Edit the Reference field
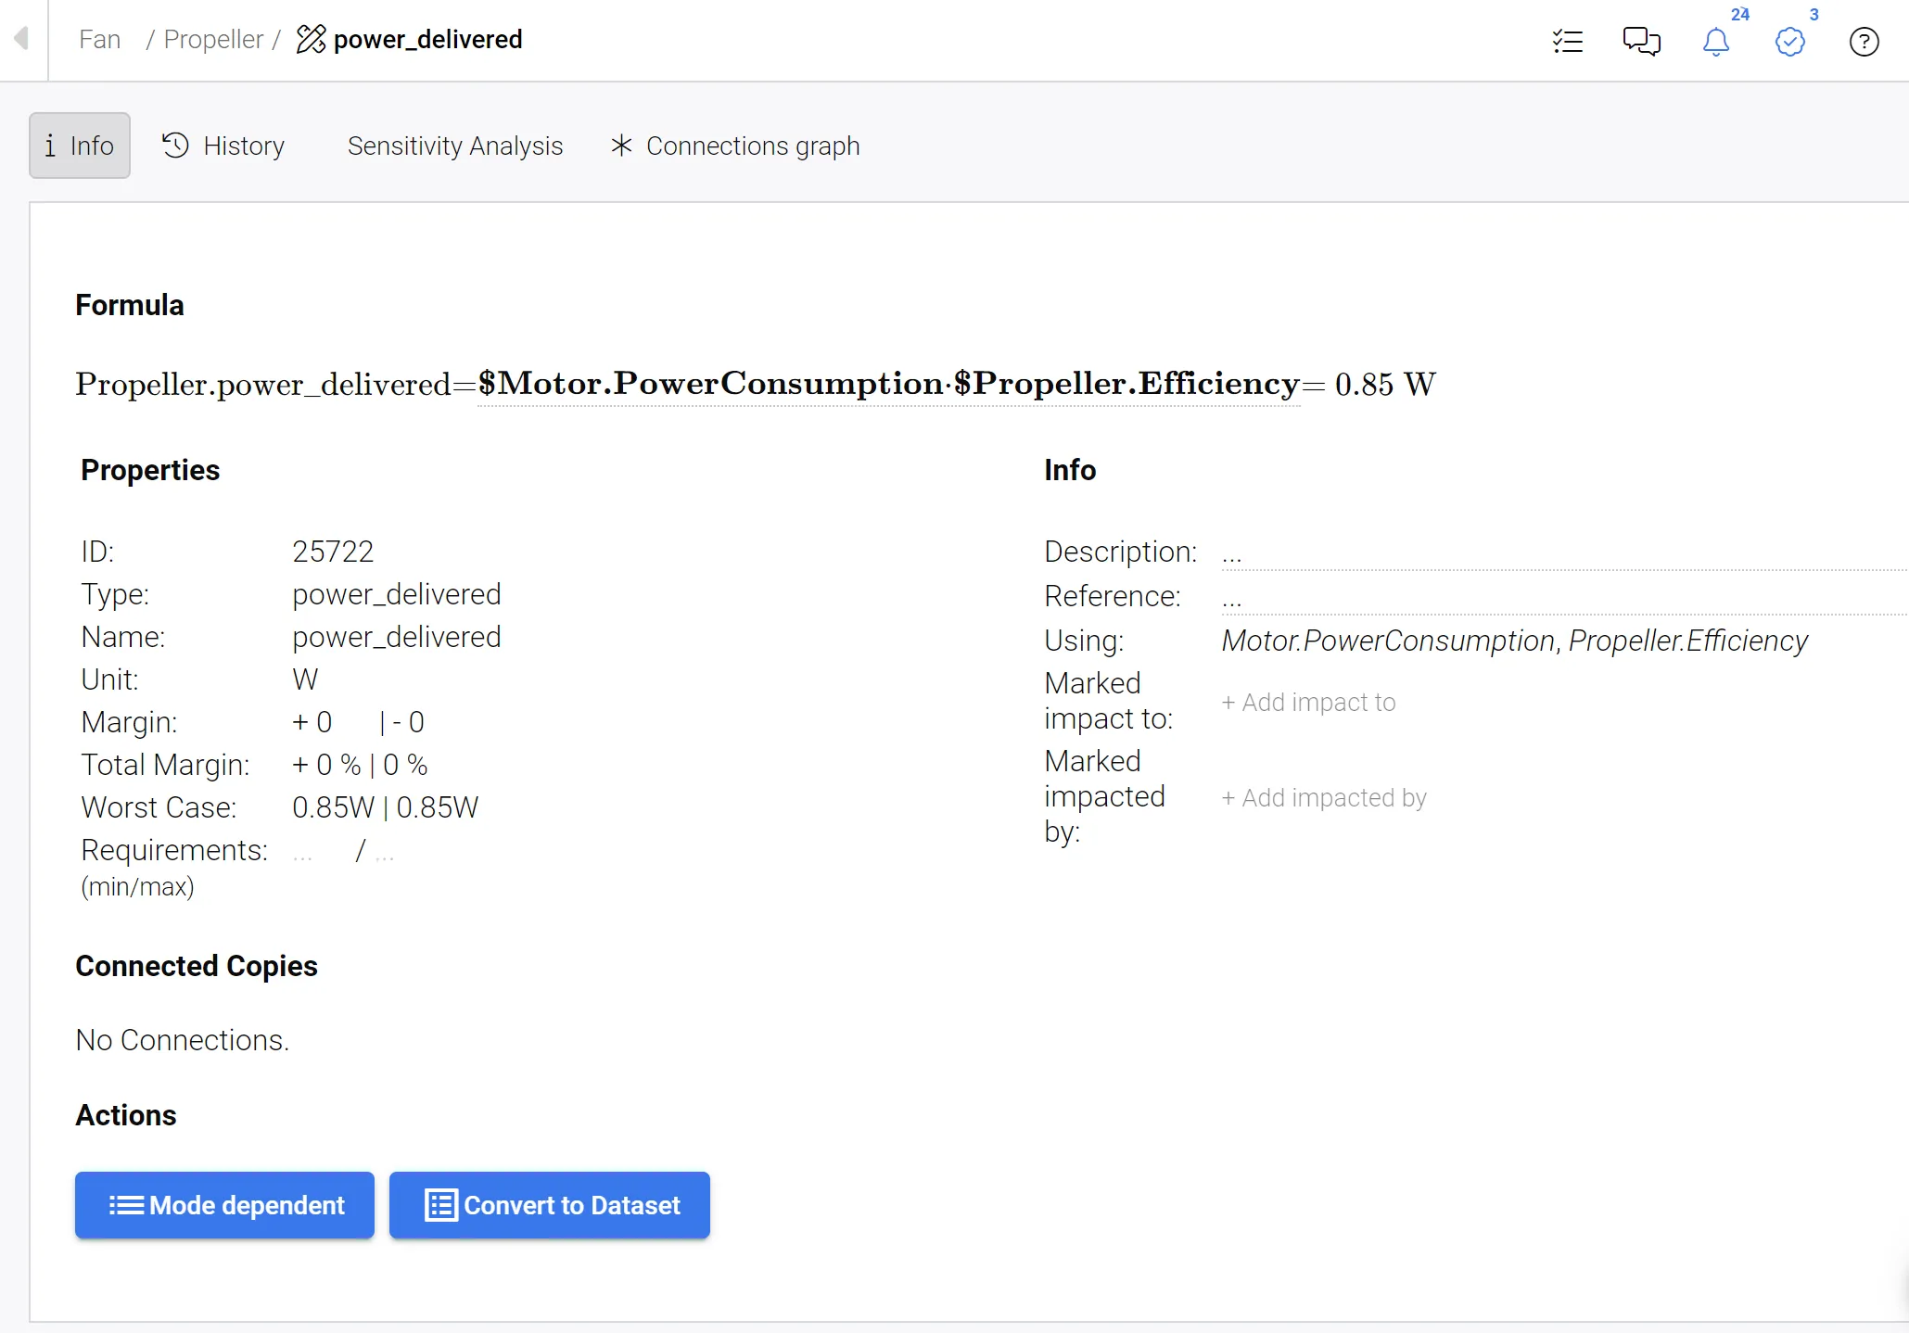The image size is (1909, 1333). pyautogui.click(x=1558, y=598)
